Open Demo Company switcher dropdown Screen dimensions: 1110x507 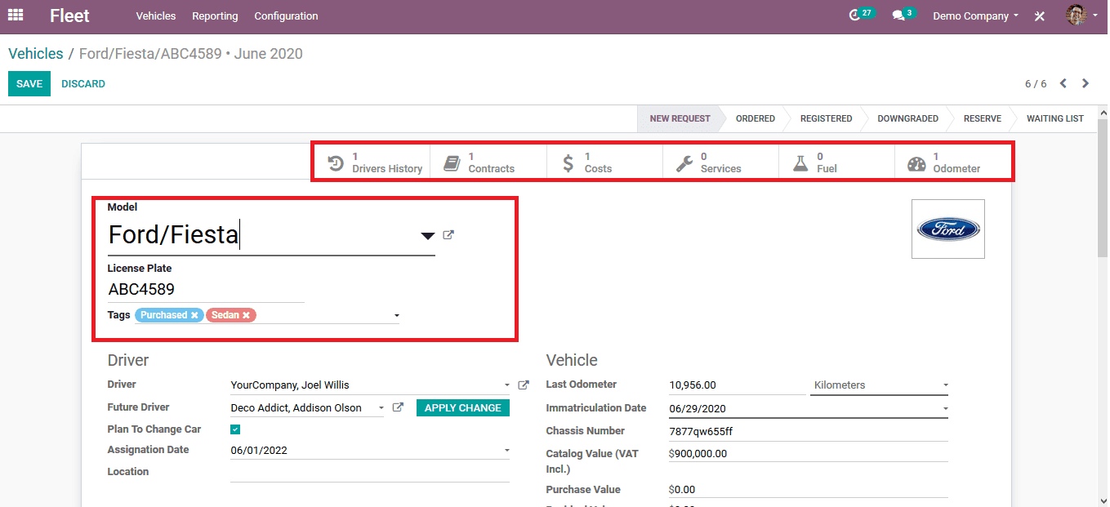click(975, 16)
